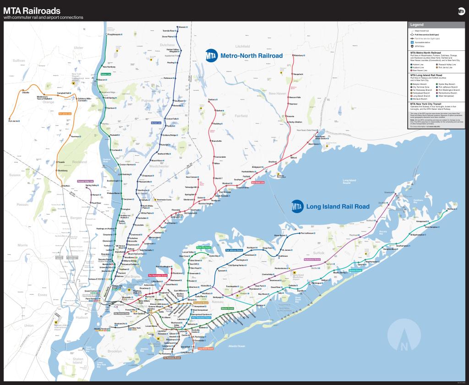Viewport: 469px width, 385px height.
Task: Click the green Hudson Line label on map
Action: click(x=106, y=74)
